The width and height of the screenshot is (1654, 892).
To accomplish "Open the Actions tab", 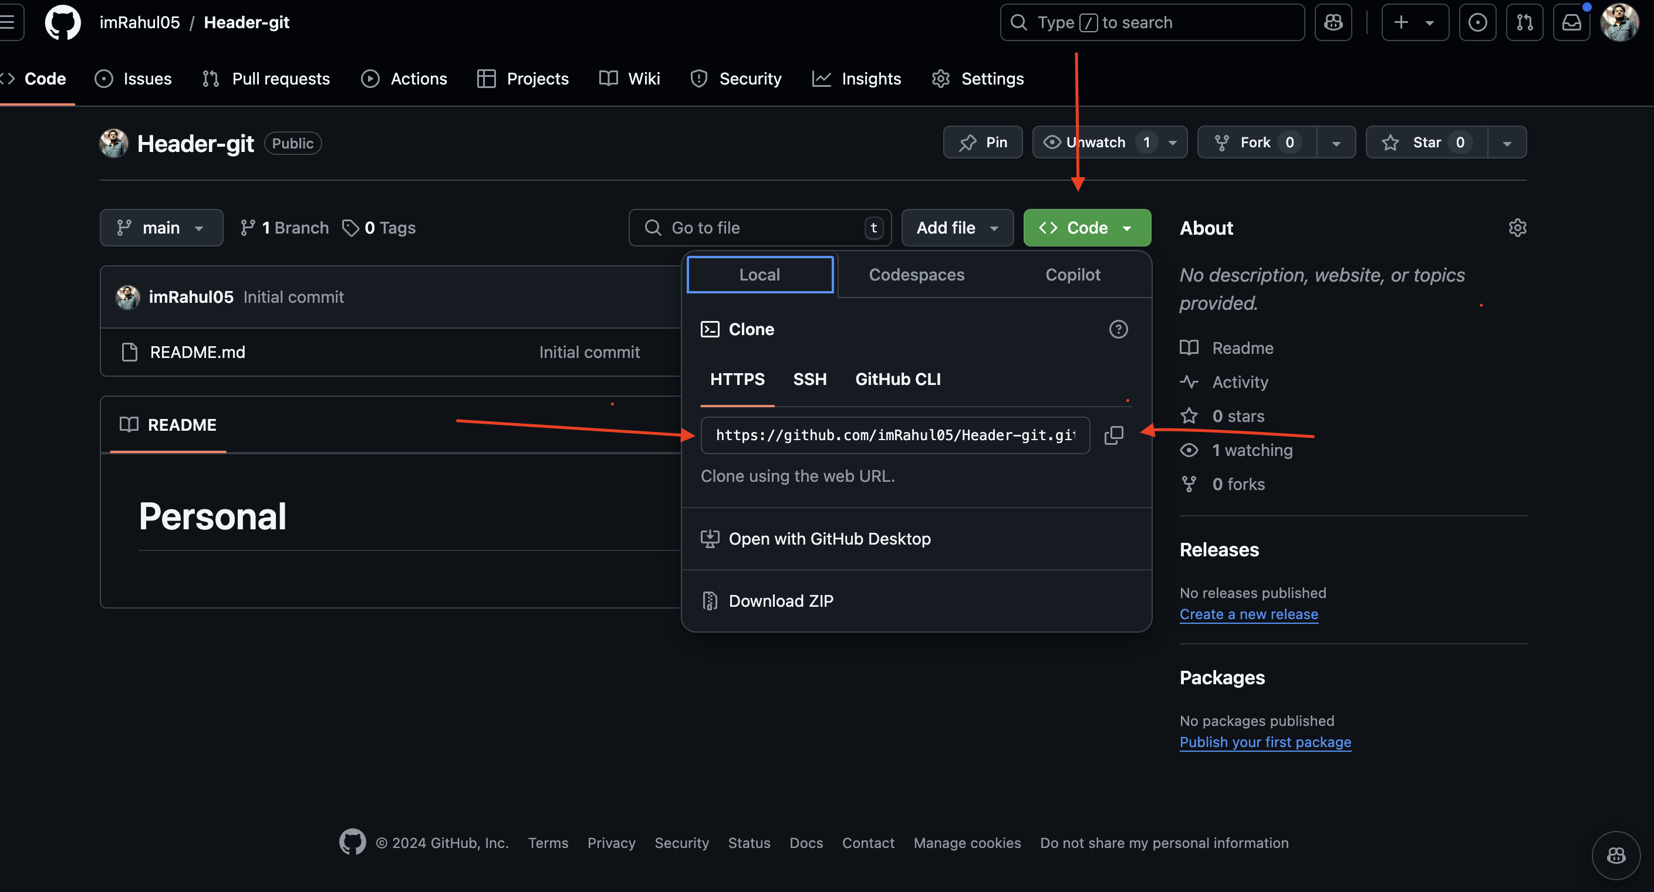I will (x=404, y=79).
